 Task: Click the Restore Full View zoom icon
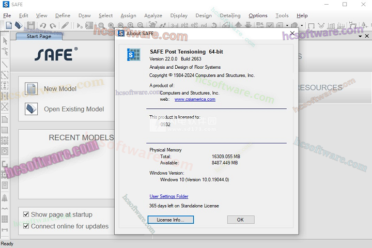point(111,25)
